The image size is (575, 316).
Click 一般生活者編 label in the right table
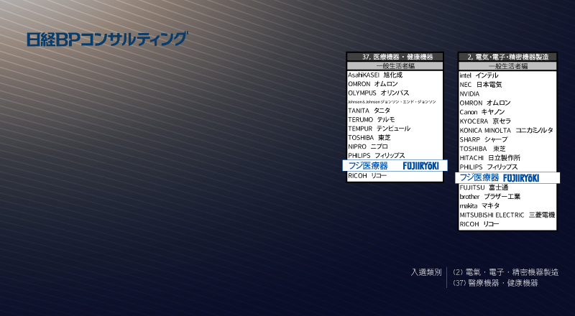click(507, 65)
